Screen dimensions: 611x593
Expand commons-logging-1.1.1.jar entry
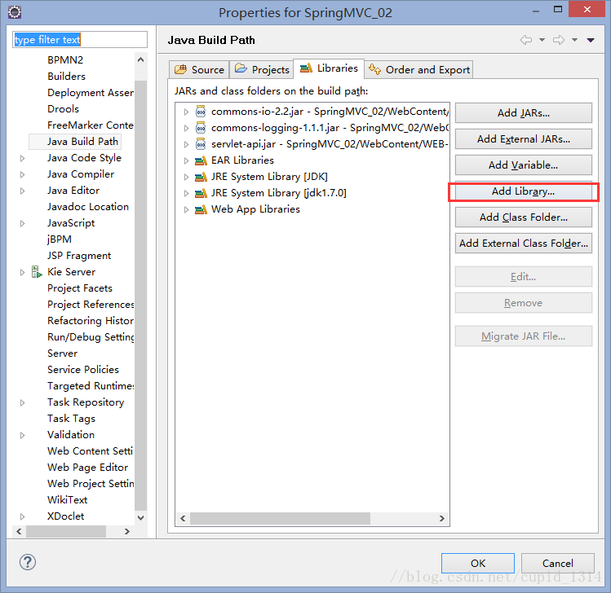[186, 129]
